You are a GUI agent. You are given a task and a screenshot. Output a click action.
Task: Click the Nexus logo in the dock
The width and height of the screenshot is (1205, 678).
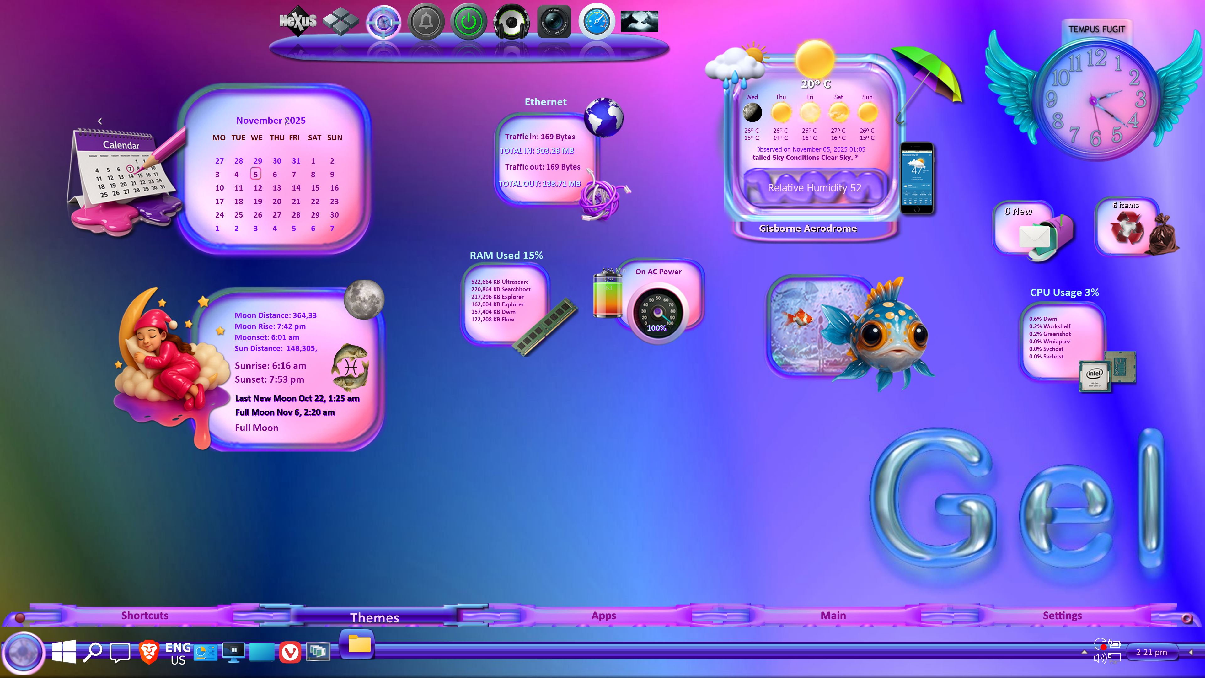[x=298, y=21]
